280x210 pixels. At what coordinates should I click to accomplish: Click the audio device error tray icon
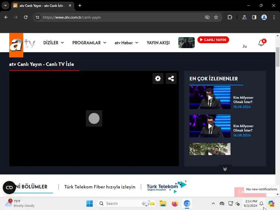tap(238, 203)
